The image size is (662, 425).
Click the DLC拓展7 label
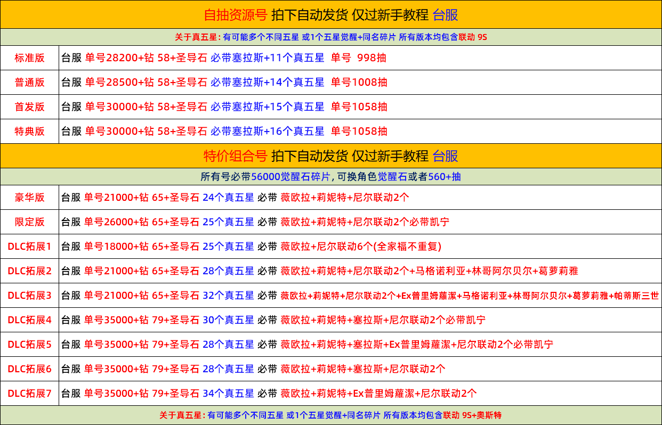(x=29, y=394)
